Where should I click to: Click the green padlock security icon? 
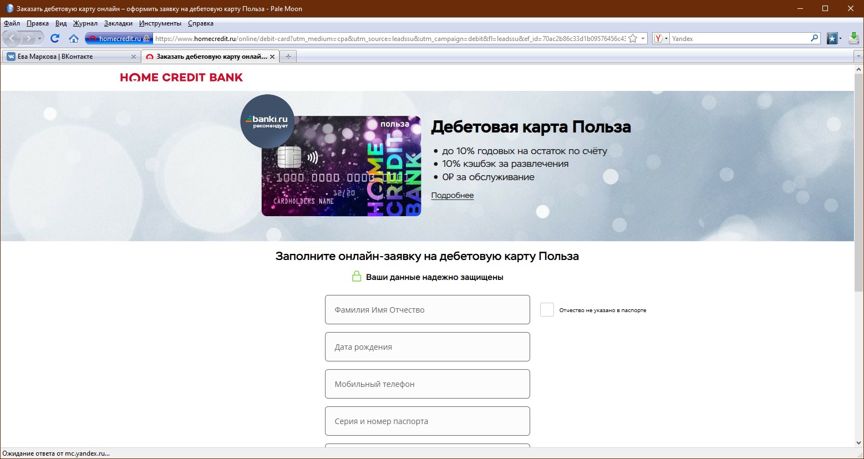(357, 276)
